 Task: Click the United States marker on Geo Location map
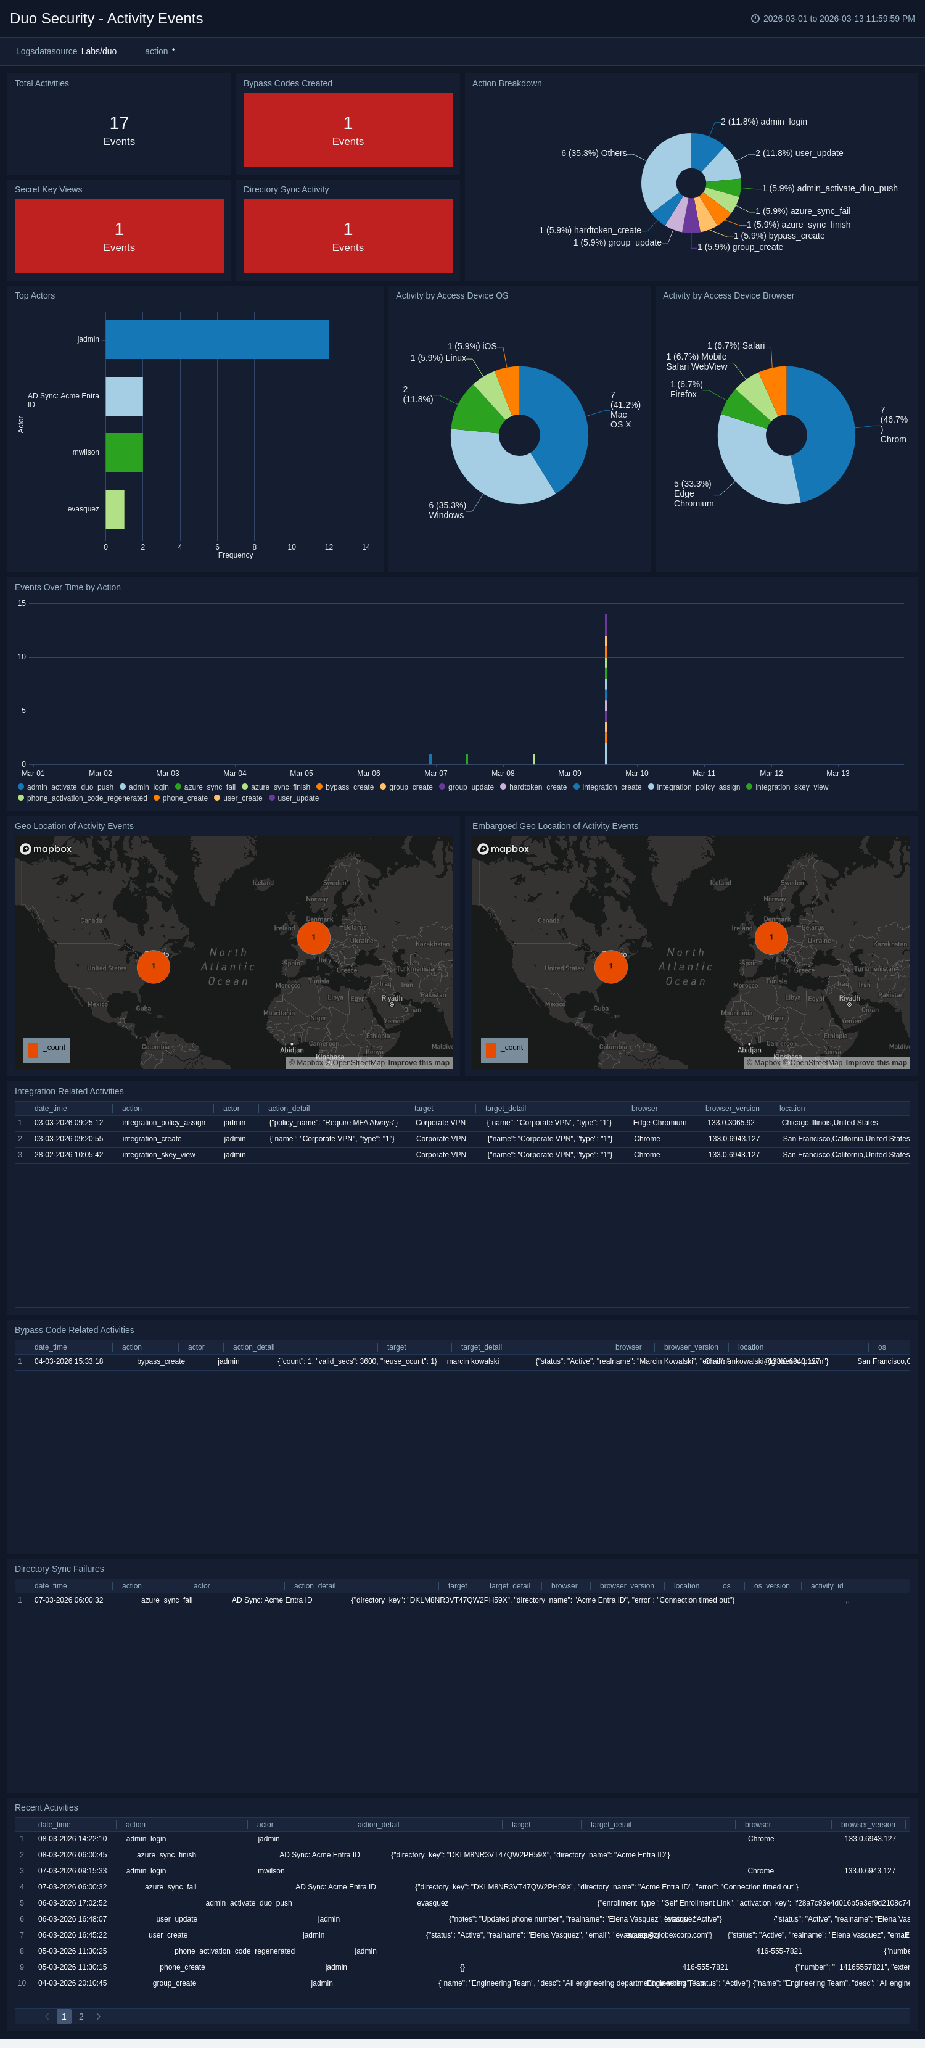click(x=154, y=966)
